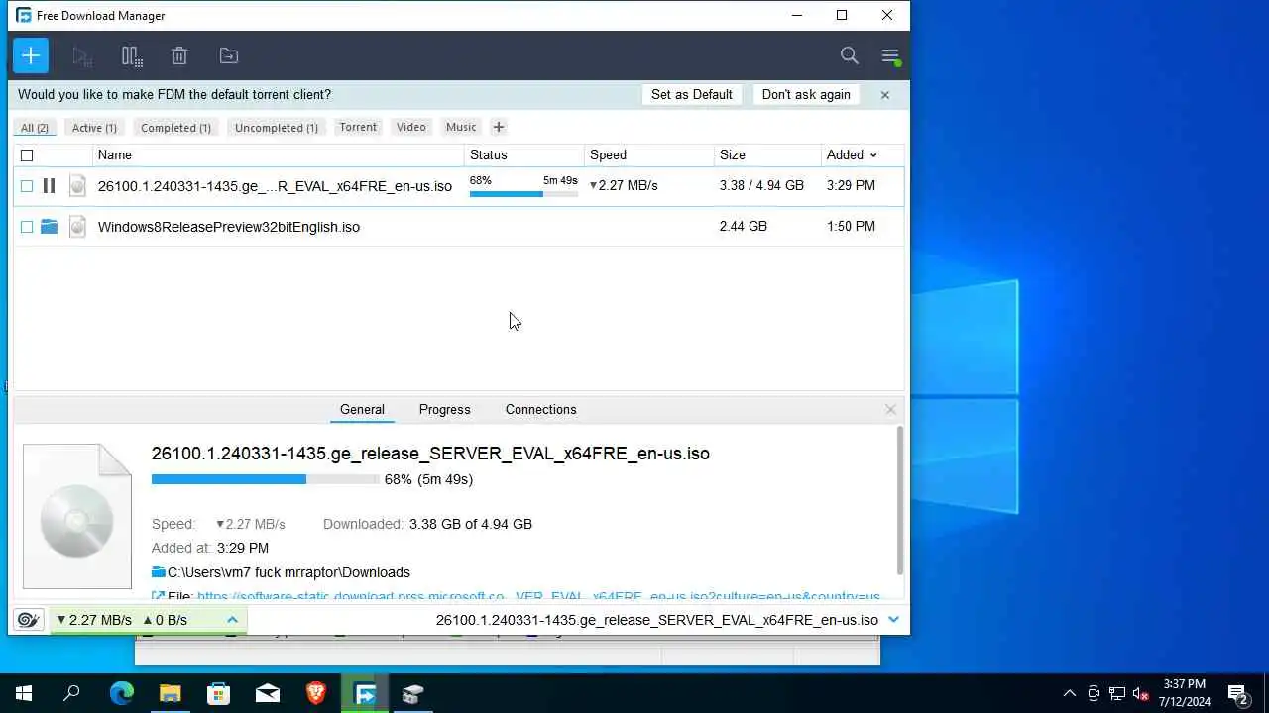Click Don't ask again button
1269x713 pixels.
pyautogui.click(x=806, y=95)
